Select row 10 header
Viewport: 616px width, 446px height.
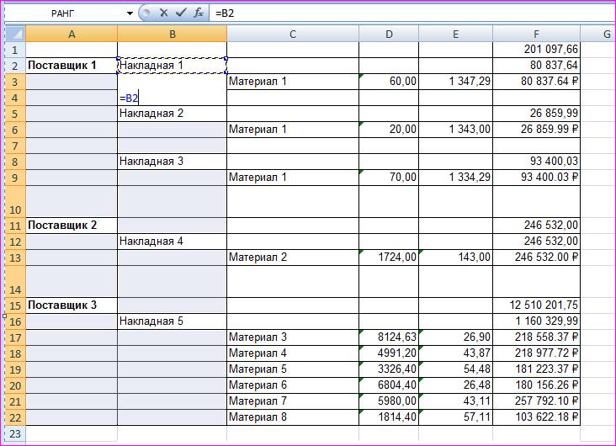15,202
